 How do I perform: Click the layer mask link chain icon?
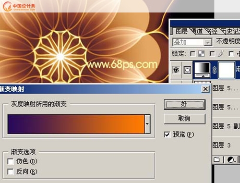click(214, 70)
